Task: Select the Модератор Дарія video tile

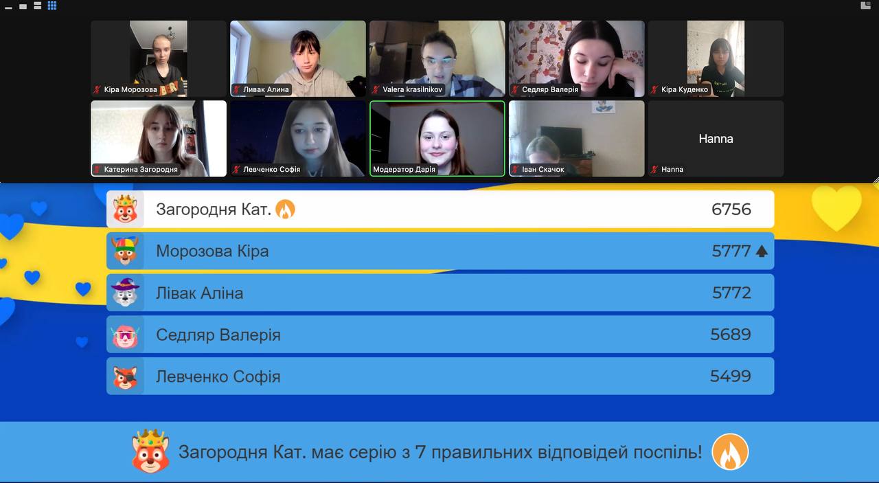Action: coord(437,137)
